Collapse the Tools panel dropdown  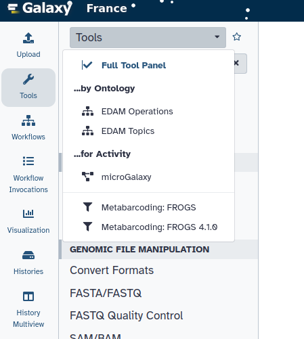click(148, 37)
